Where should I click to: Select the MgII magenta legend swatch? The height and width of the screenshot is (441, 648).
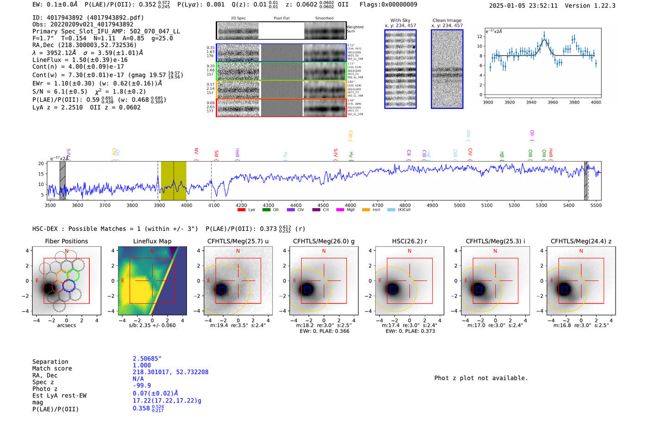tap(340, 210)
